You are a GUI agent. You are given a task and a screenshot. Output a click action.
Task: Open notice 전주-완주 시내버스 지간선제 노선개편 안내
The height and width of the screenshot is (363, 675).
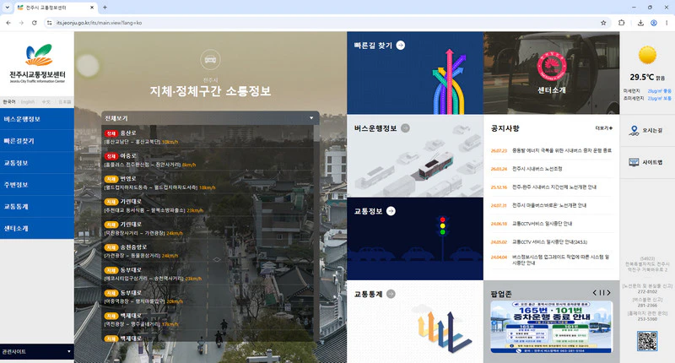(554, 187)
